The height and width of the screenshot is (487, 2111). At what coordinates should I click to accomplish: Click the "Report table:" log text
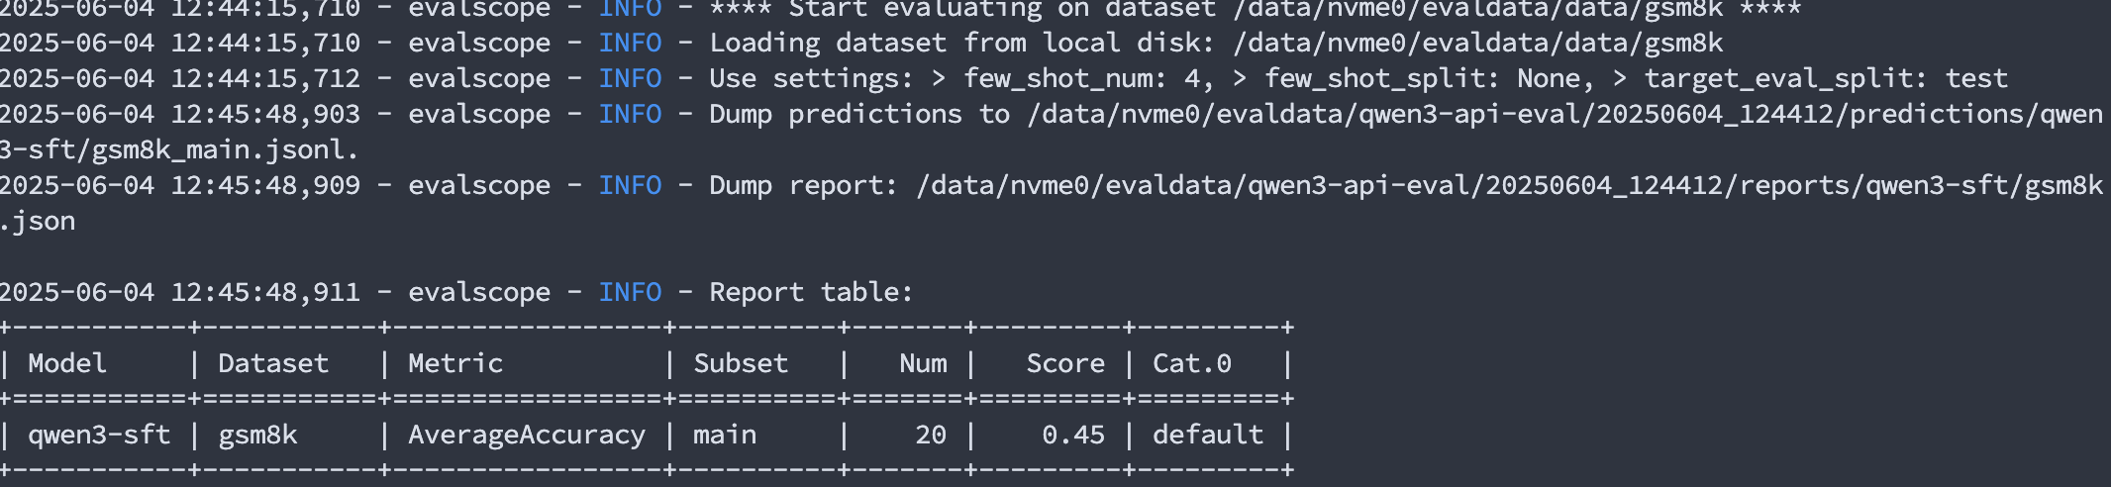[811, 292]
